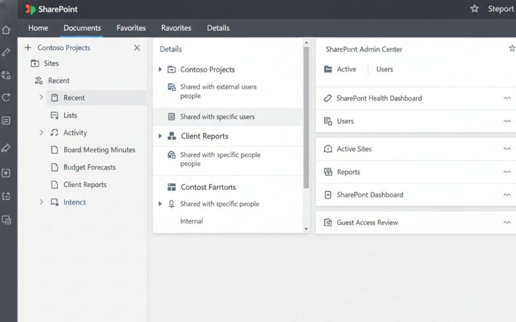Click the Home icon in left rail
Screen dimensions: 516x322
6,30
